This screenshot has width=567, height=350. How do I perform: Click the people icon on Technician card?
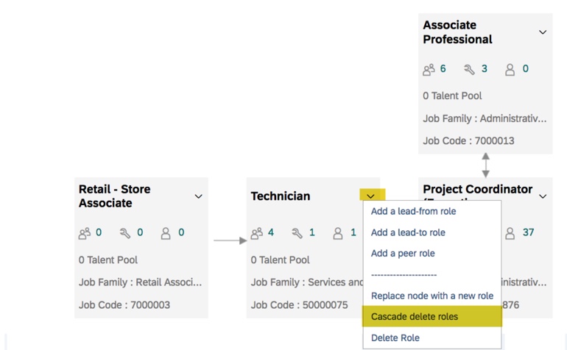tap(256, 233)
